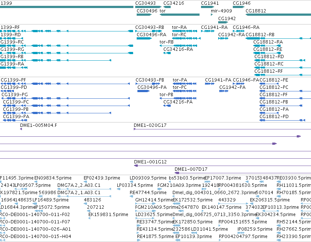Click the tor-RB transcript label

pos(166,42)
